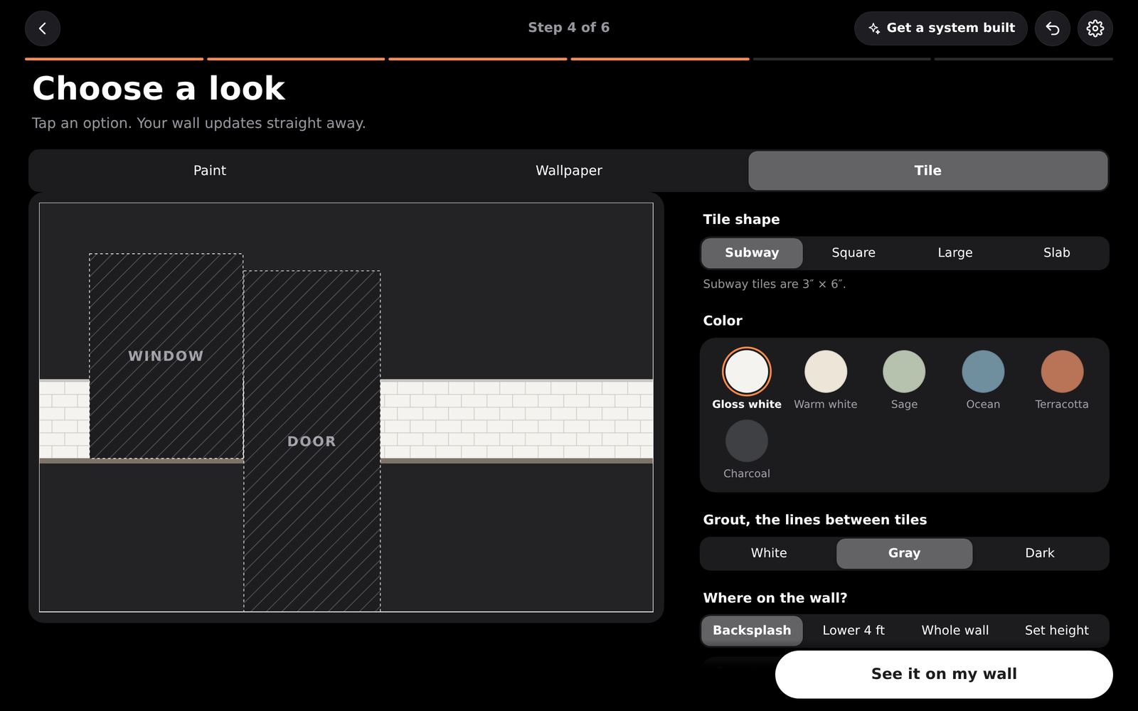Pick the Warm white color swatch
Viewport: 1138px width, 711px height.
pos(826,371)
